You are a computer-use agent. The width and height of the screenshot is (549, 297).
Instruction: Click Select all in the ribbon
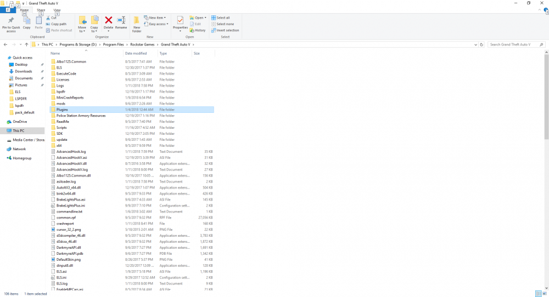[x=221, y=18]
